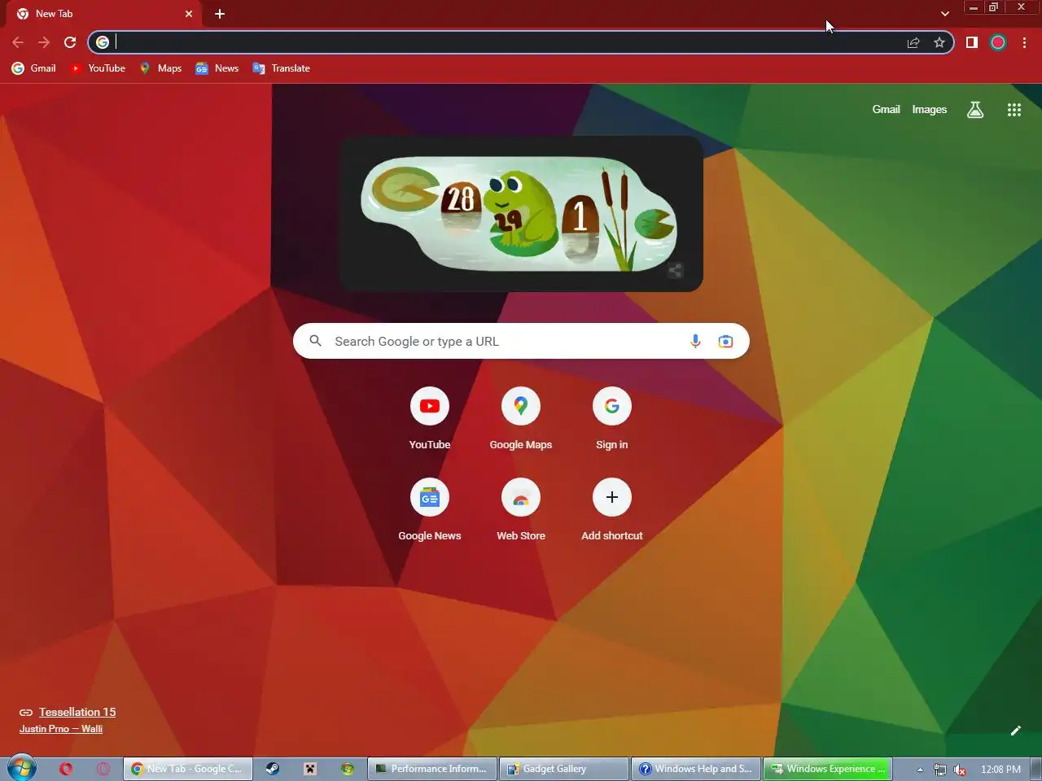
Task: Show hidden system tray icons
Action: tap(920, 770)
